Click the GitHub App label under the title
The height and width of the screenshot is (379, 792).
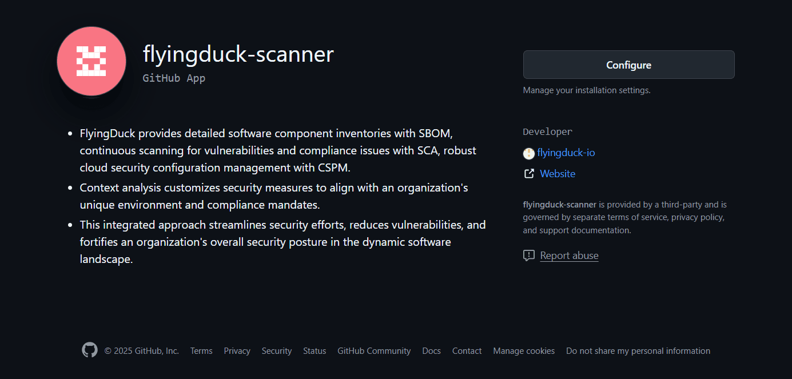coord(174,78)
